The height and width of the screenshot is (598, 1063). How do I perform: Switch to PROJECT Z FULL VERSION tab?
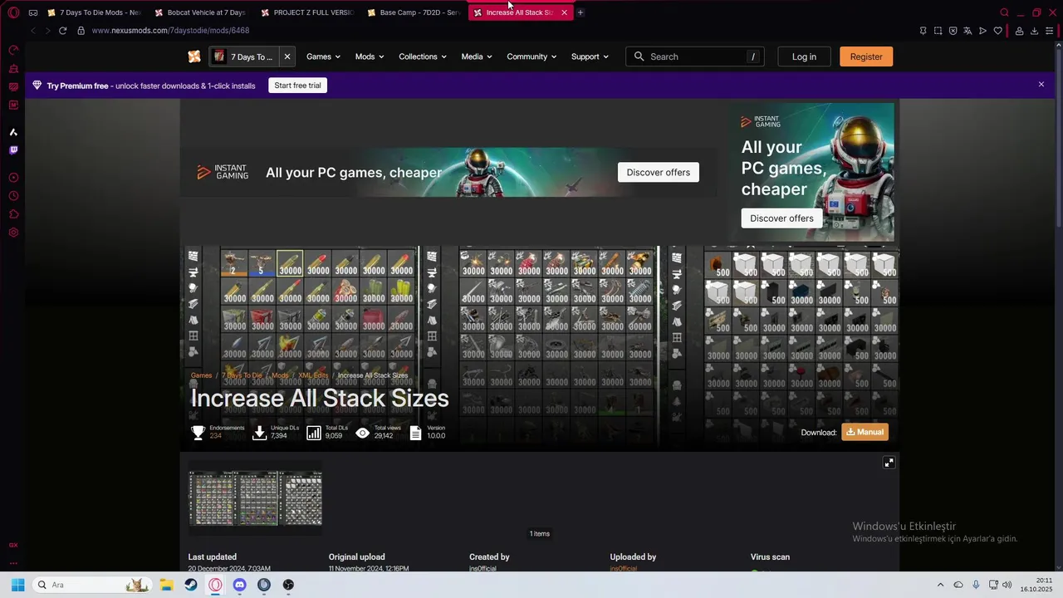tap(306, 12)
